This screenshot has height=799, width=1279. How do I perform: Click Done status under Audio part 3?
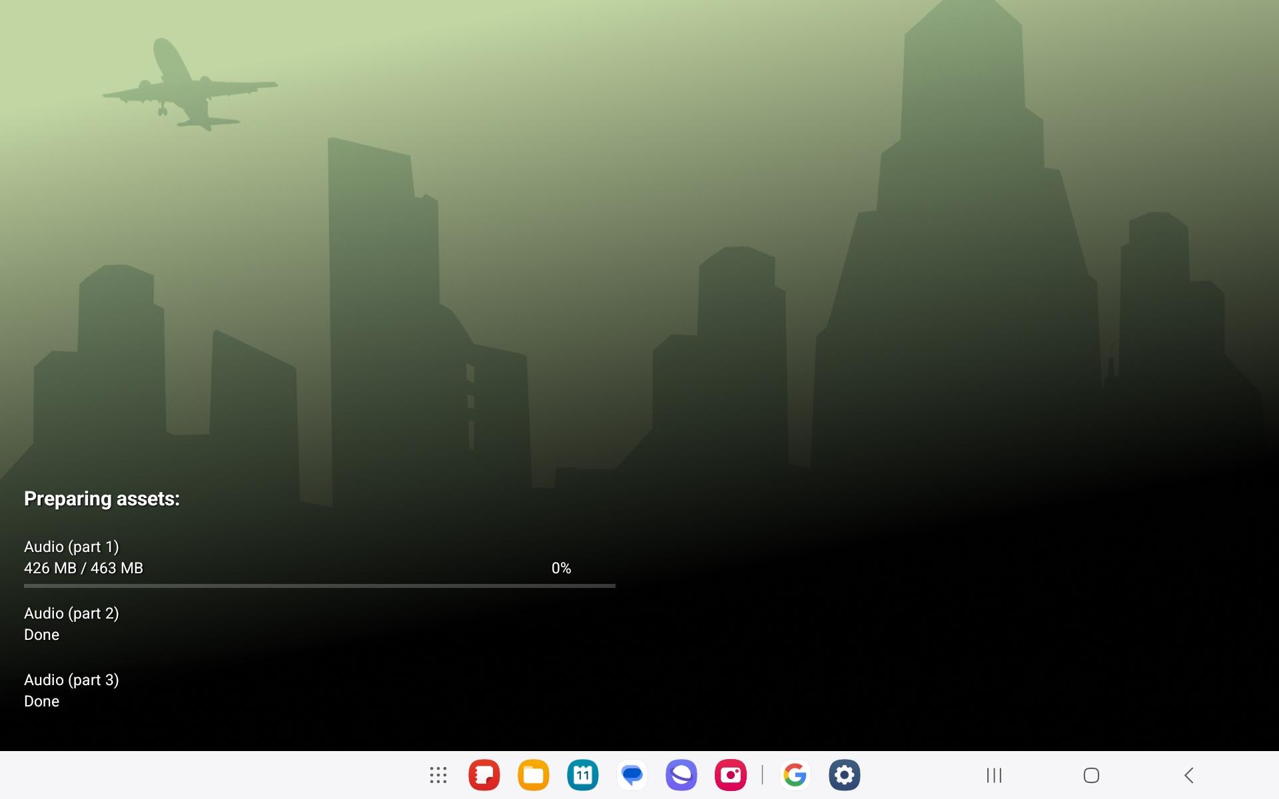point(41,701)
